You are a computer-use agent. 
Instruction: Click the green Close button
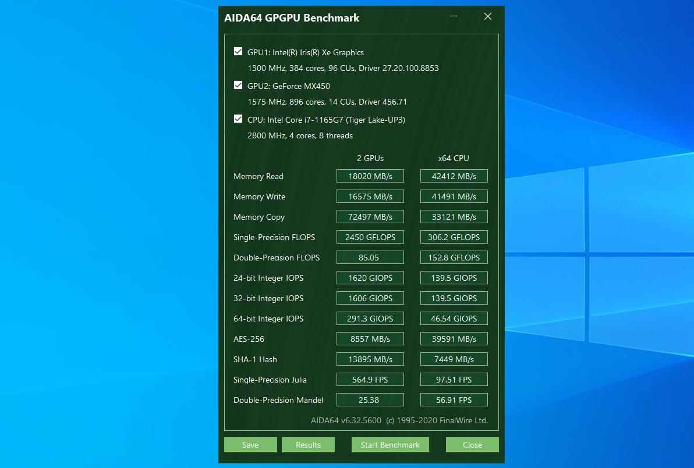tap(472, 445)
